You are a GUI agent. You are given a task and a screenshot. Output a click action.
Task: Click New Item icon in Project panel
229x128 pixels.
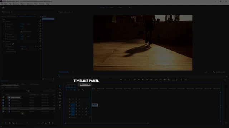coord(49,123)
